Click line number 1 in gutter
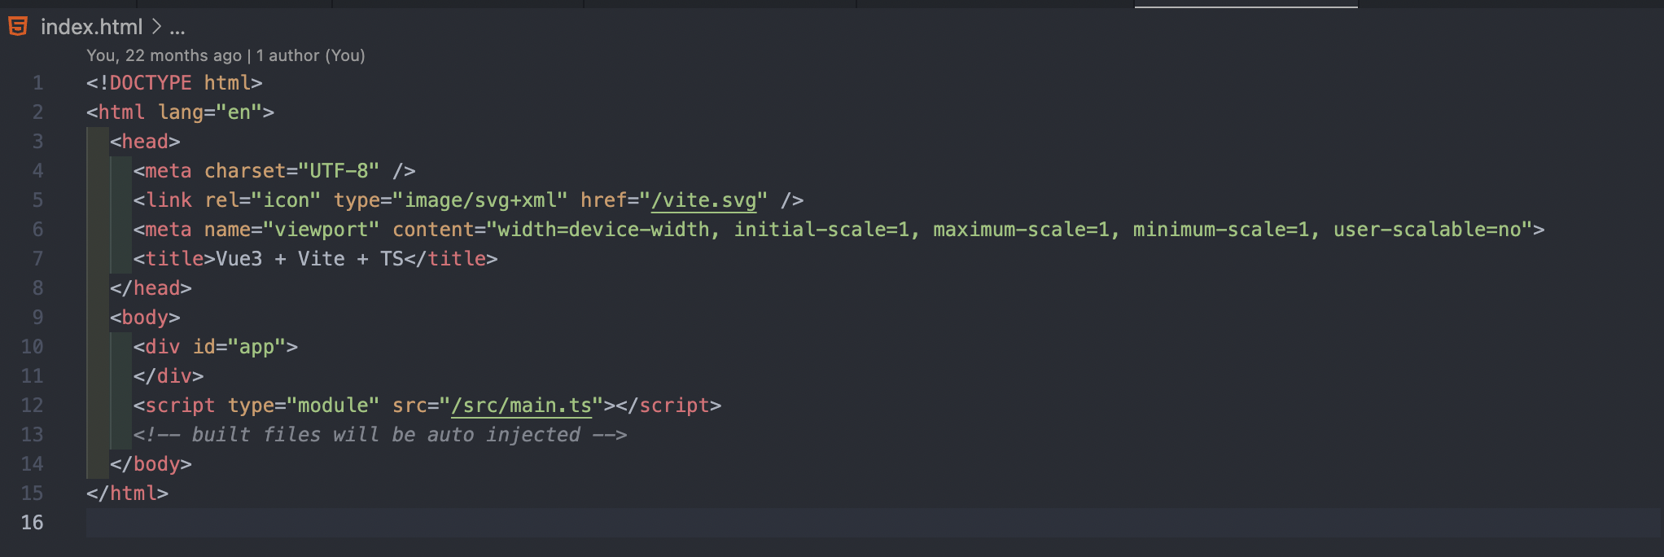This screenshot has width=1664, height=557. 38,83
